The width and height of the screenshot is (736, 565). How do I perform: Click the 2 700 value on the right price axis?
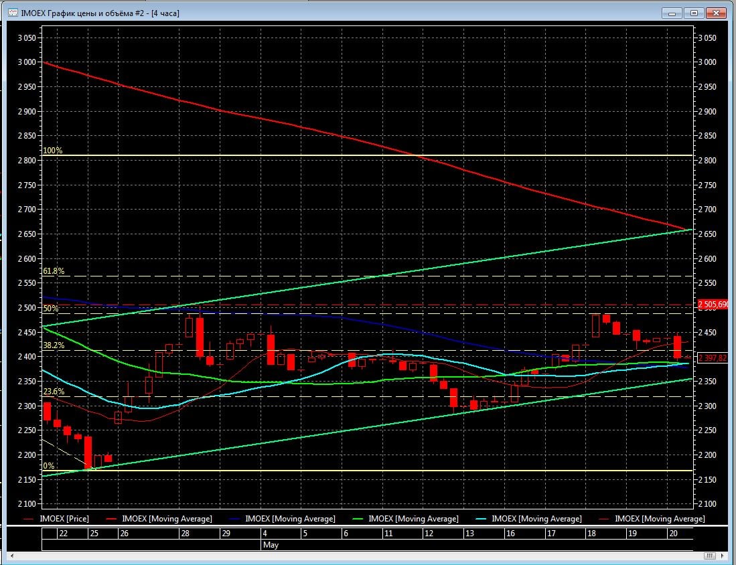click(x=707, y=210)
